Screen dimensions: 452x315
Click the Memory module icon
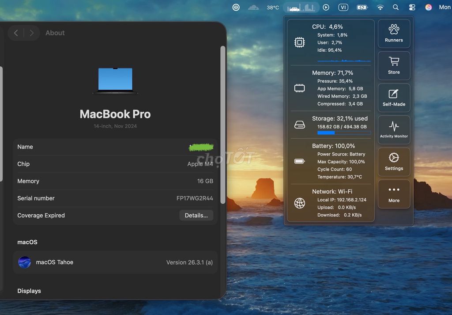300,88
